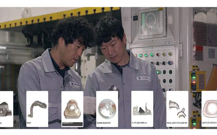This screenshot has width=217, height=135.
Task: Select the FL FR SIDE MBR LH product card
Action: click(142, 109)
